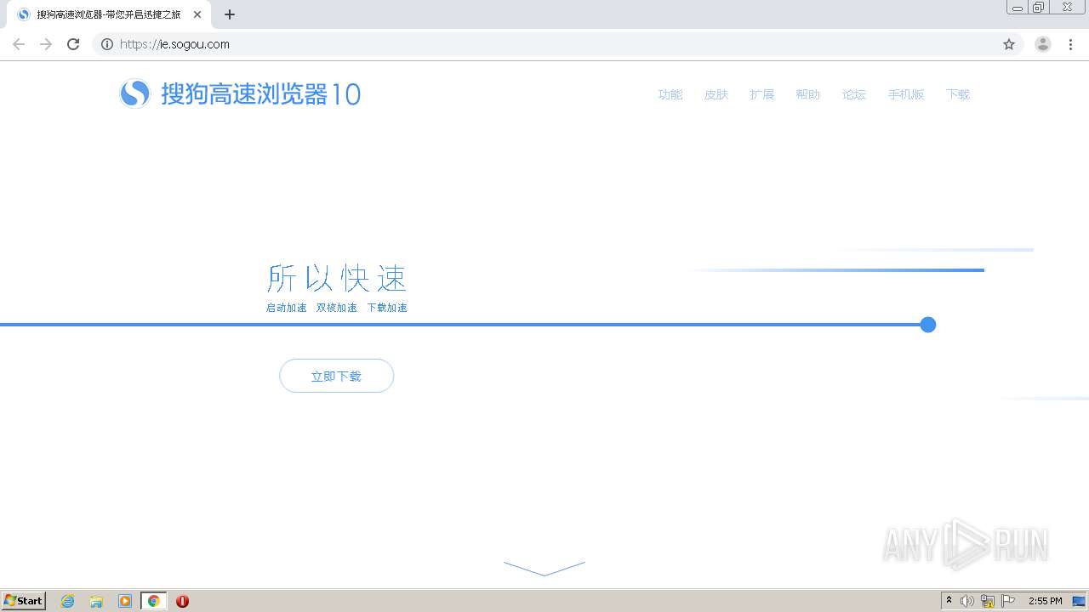Restore down the Chrome window
The height and width of the screenshot is (612, 1089).
point(1039,8)
